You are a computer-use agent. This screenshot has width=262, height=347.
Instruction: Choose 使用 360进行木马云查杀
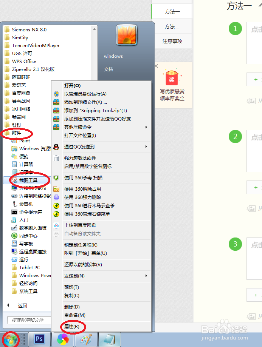(x=89, y=206)
